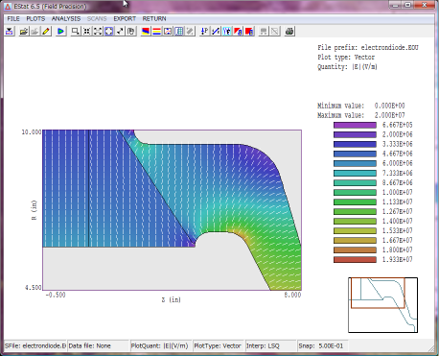
Task: Open the PLOTS menu
Action: click(35, 19)
